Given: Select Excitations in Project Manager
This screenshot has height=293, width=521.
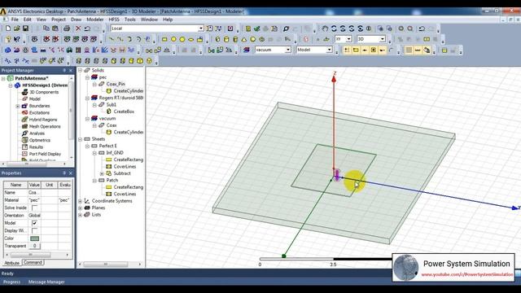Looking at the screenshot, I should 39,112.
